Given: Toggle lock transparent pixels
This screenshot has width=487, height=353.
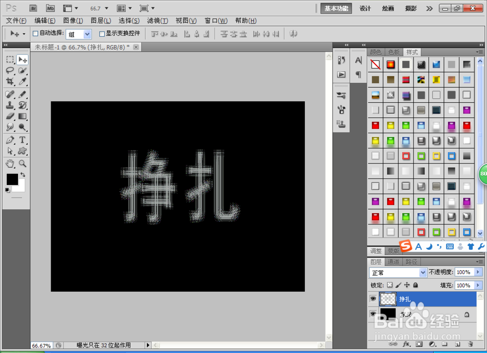Looking at the screenshot, I should pyautogui.click(x=390, y=285).
